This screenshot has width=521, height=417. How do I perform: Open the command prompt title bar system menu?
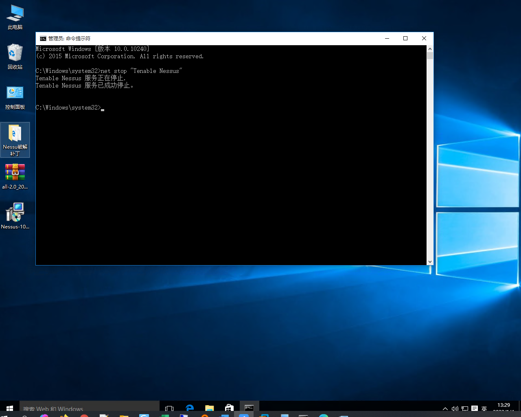pyautogui.click(x=43, y=38)
